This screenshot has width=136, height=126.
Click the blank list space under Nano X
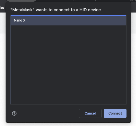68,64
